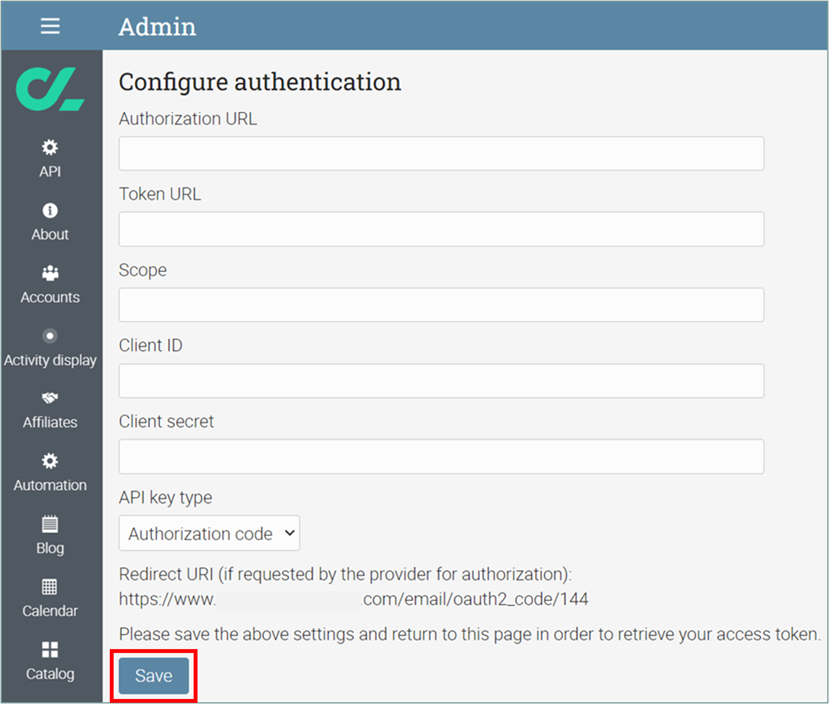The image size is (829, 704).
Task: Focus the Token URL text box
Action: (441, 230)
